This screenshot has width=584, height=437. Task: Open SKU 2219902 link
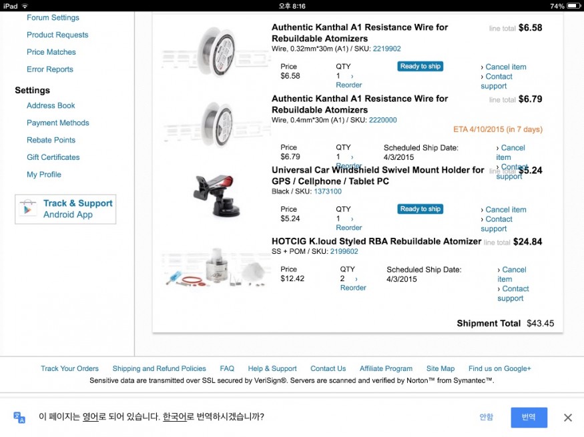[386, 49]
